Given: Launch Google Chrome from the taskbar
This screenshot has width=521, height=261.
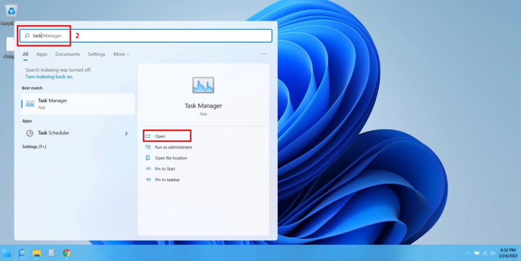Looking at the screenshot, I should (x=66, y=253).
